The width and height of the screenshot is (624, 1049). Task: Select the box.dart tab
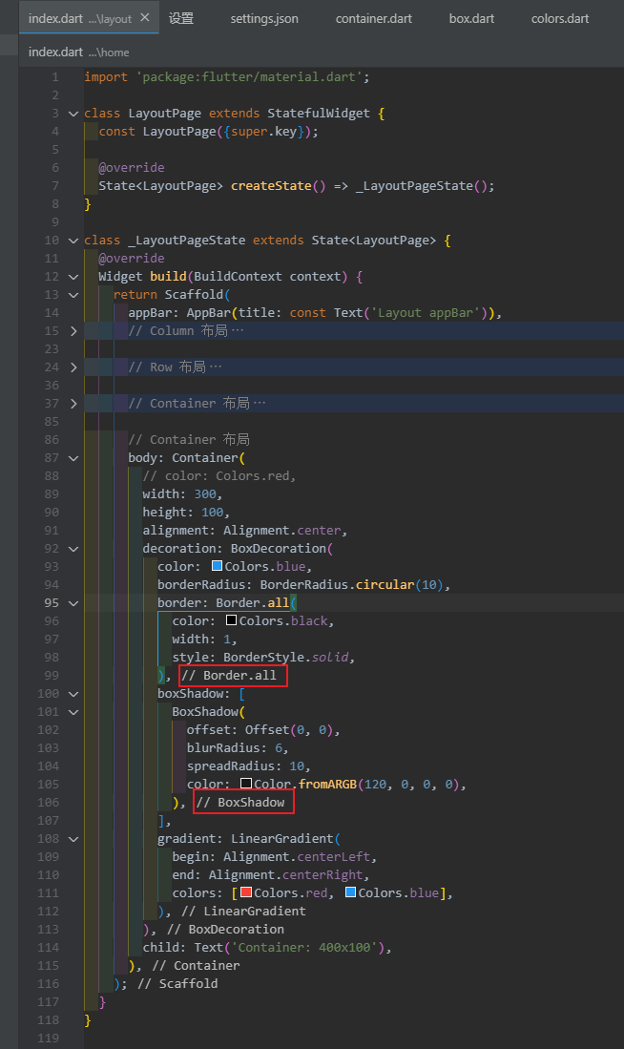(471, 18)
